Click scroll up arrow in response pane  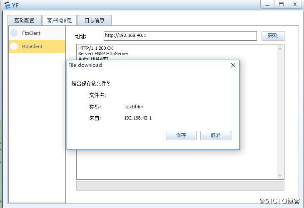tap(280, 49)
